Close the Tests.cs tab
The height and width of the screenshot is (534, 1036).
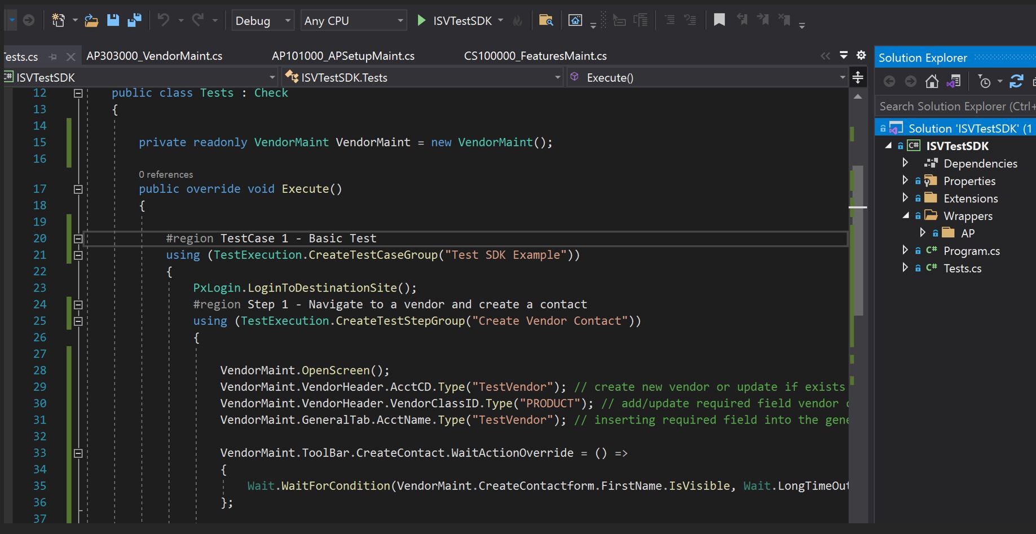coord(70,56)
